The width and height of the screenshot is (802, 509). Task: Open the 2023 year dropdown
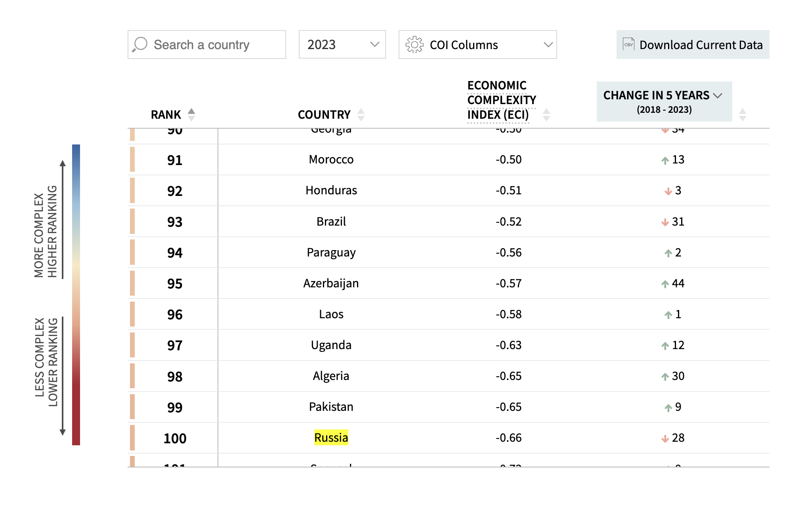tap(342, 44)
